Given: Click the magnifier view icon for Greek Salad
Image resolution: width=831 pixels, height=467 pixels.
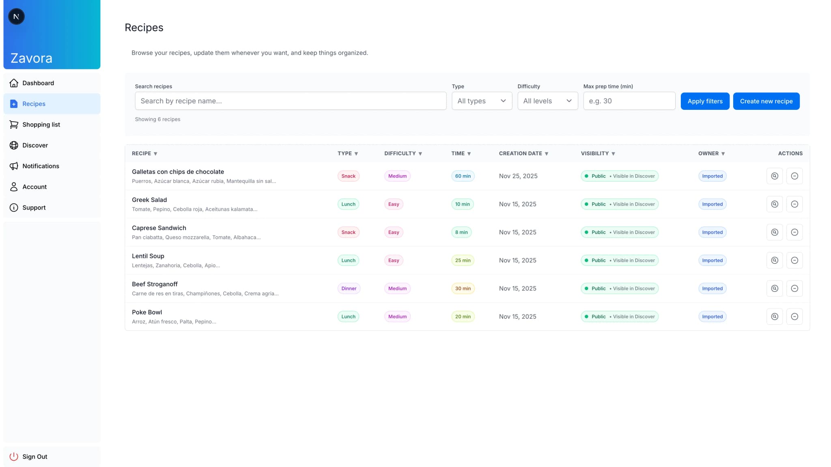Looking at the screenshot, I should point(774,204).
